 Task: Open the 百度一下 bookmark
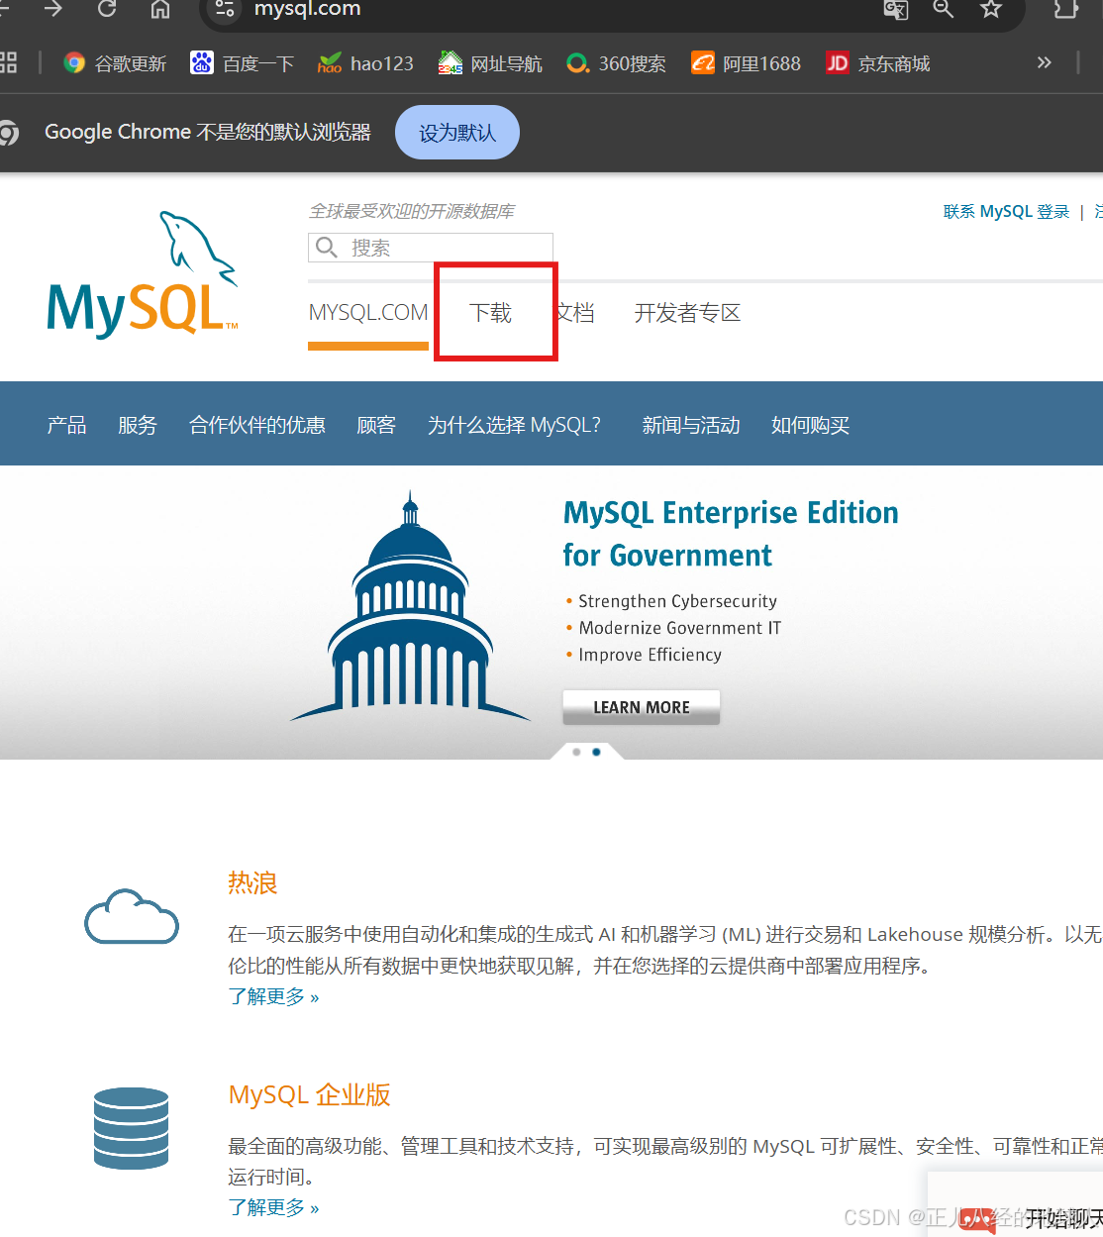click(x=243, y=63)
